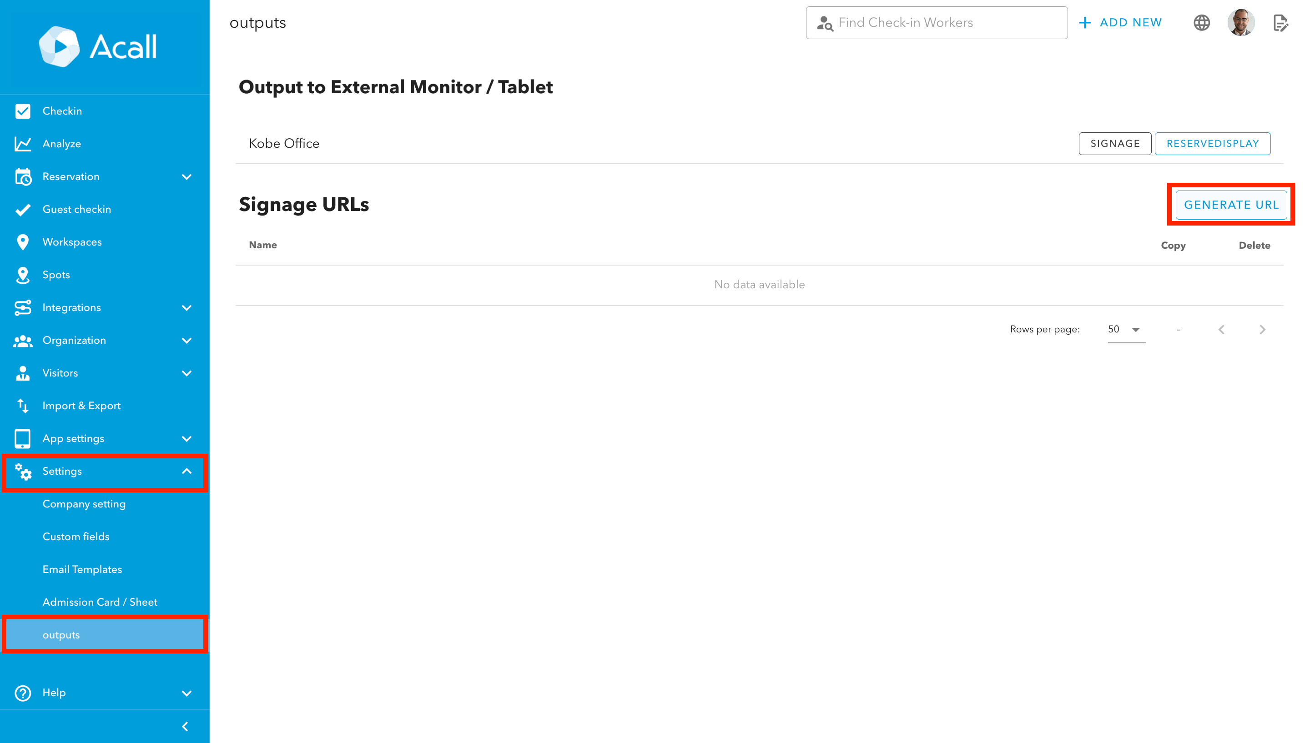Collapse the Settings submenu
The width and height of the screenshot is (1310, 743).
[186, 471]
